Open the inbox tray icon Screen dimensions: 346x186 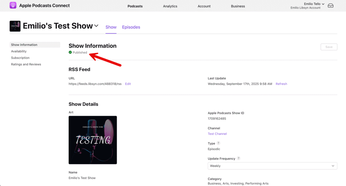pyautogui.click(x=330, y=6)
